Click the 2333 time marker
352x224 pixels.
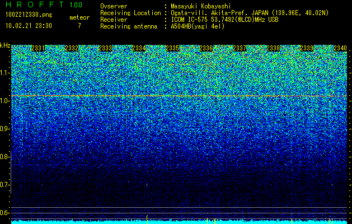tap(105, 48)
